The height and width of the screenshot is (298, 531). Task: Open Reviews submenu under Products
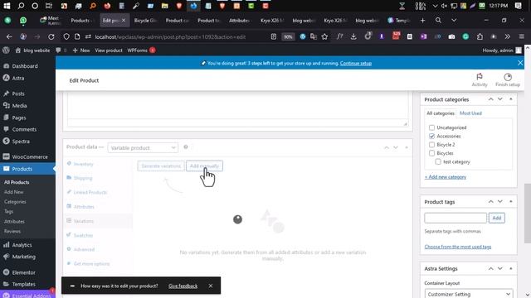click(x=12, y=232)
